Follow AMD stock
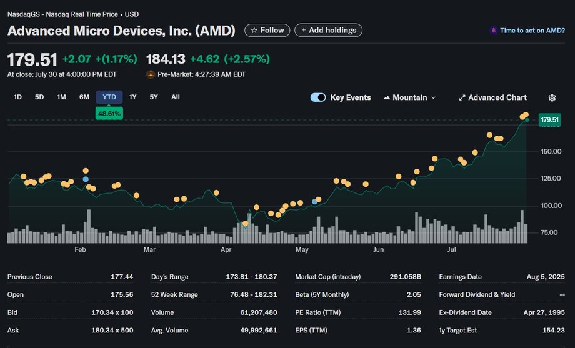Screen dimensions: 575x348 pyautogui.click(x=267, y=31)
